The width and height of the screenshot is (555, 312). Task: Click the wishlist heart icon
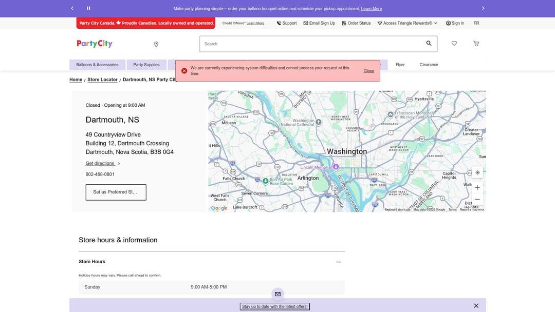[x=453, y=43]
